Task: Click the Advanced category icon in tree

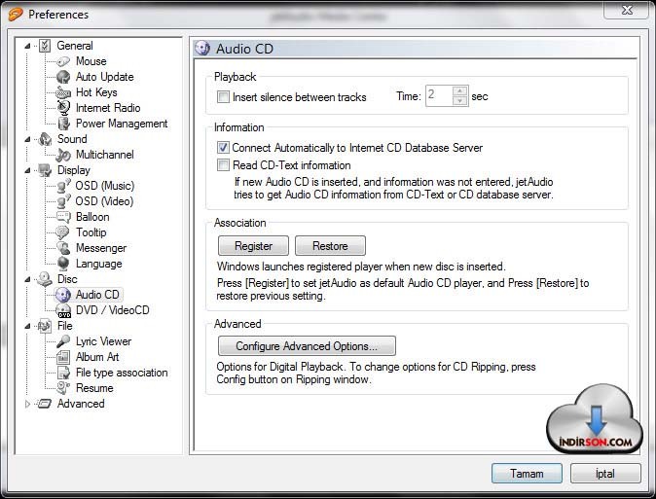Action: [x=45, y=404]
